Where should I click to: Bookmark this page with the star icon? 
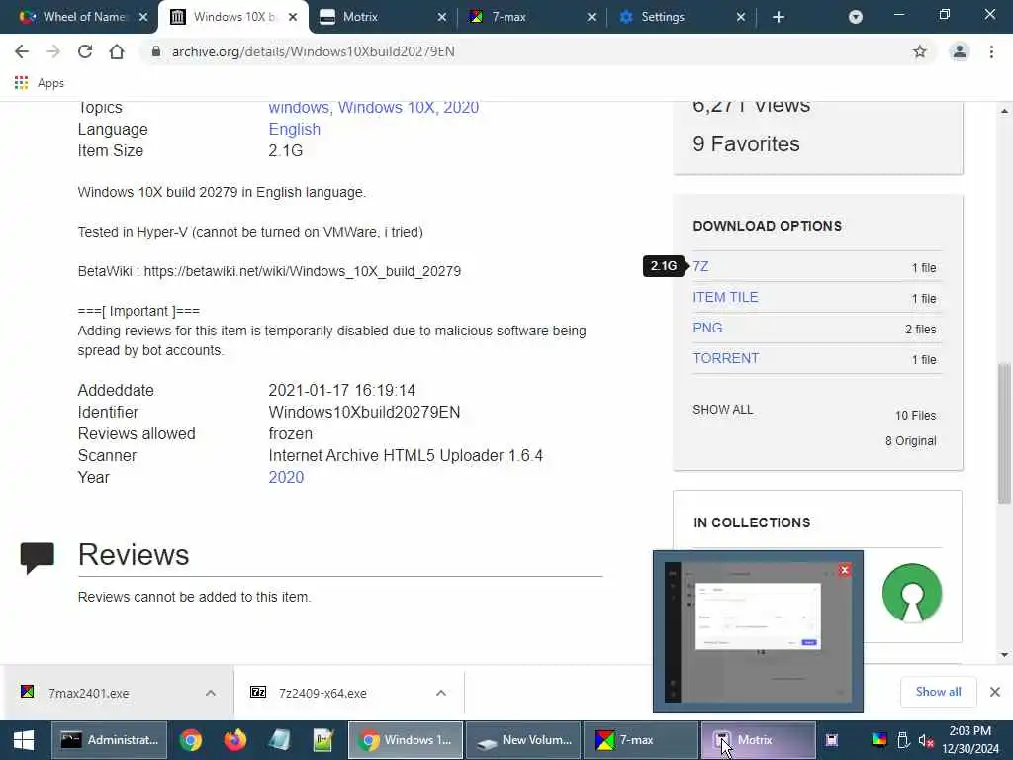pos(919,51)
